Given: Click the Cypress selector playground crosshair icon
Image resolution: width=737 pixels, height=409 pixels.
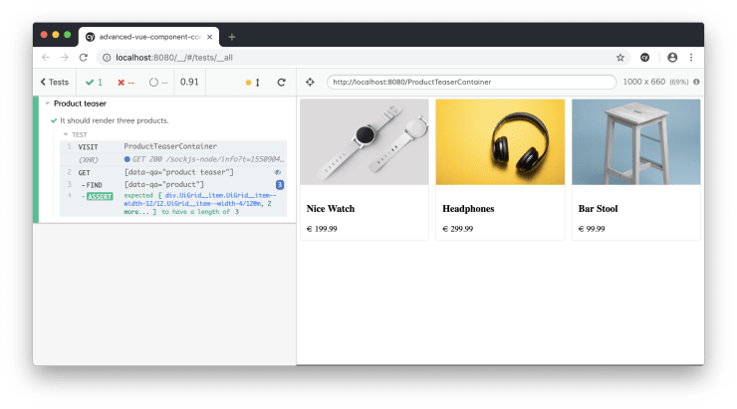Looking at the screenshot, I should point(310,82).
